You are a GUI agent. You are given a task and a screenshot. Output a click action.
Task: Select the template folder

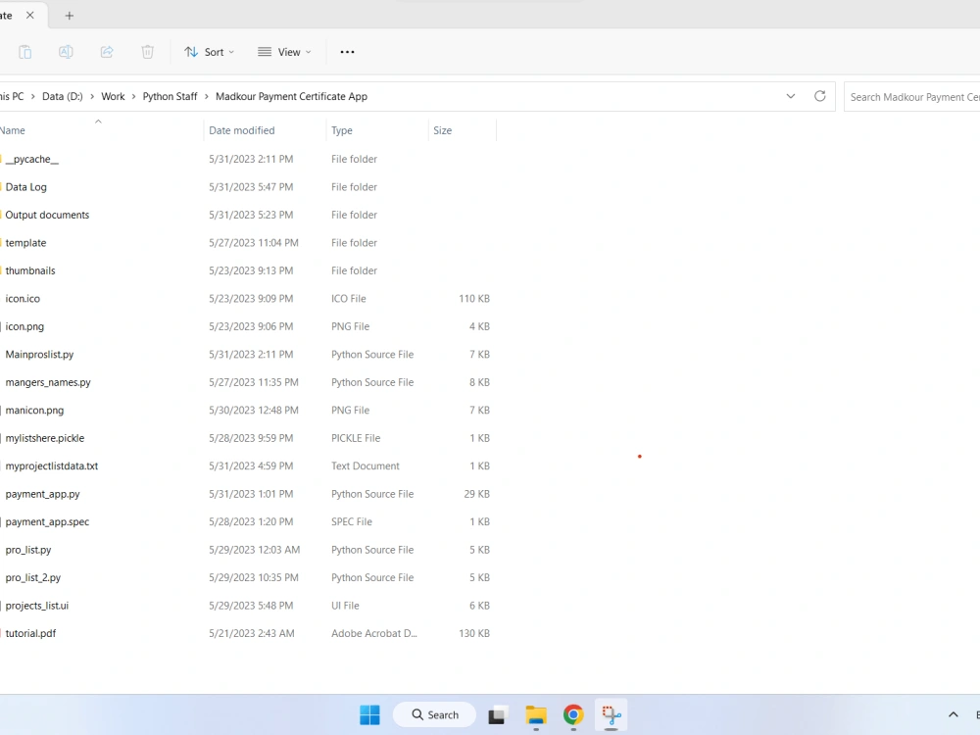pos(25,242)
